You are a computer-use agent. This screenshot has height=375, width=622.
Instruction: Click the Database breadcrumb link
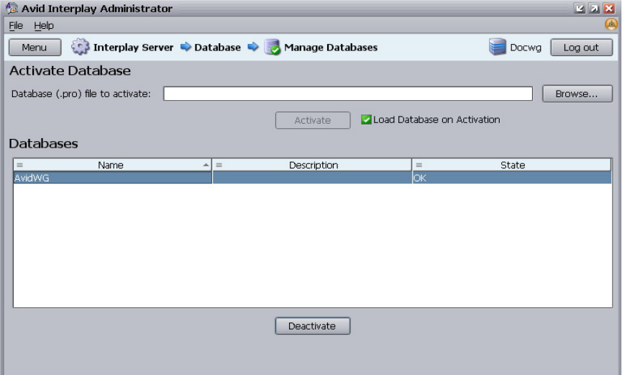point(217,48)
